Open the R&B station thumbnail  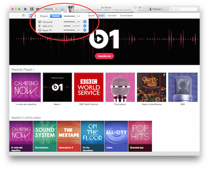(x=183, y=87)
